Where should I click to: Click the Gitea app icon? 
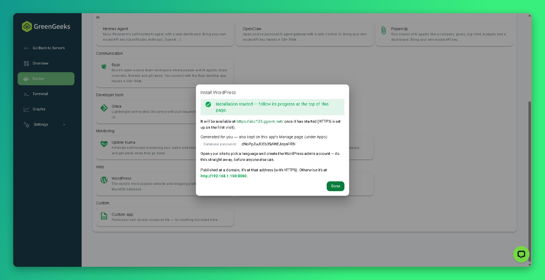click(x=104, y=108)
